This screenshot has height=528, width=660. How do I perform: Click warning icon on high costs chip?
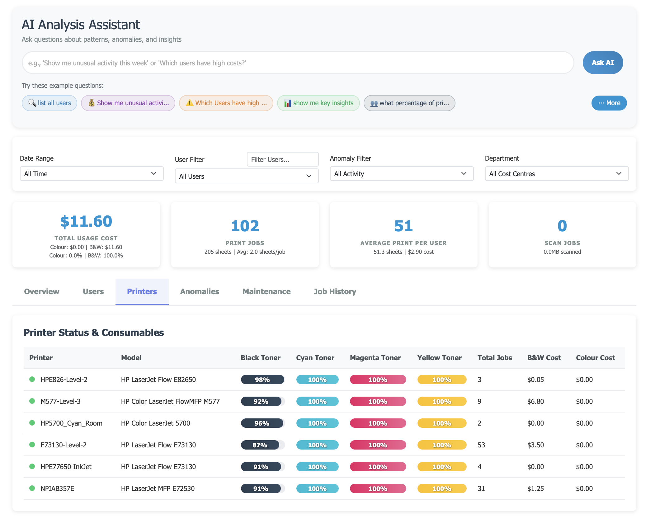point(189,103)
